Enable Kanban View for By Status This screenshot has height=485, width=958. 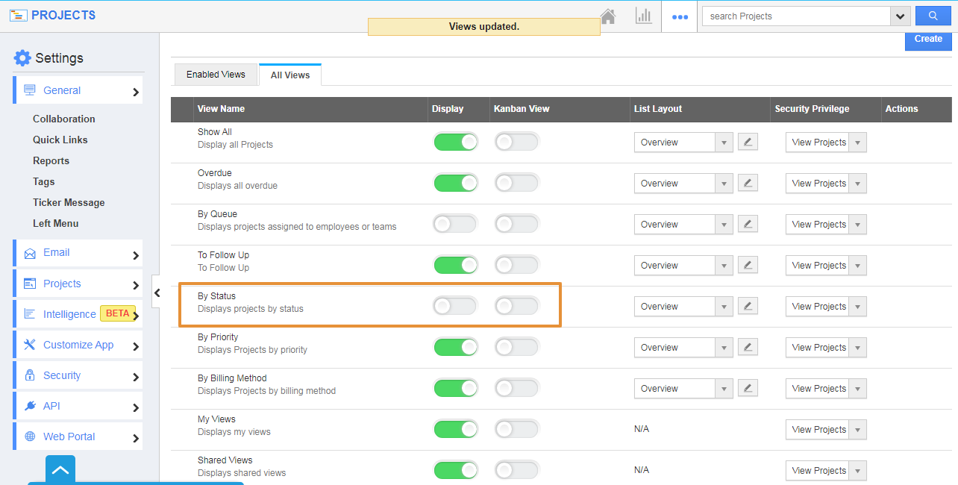pyautogui.click(x=516, y=306)
